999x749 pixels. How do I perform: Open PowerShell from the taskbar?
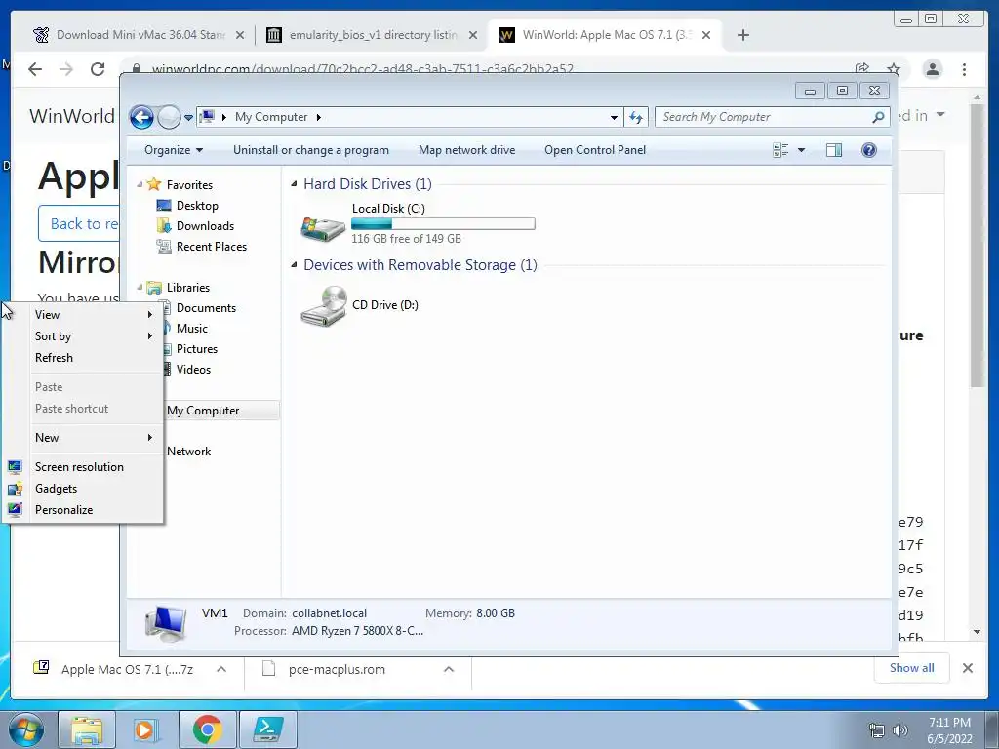pyautogui.click(x=268, y=729)
